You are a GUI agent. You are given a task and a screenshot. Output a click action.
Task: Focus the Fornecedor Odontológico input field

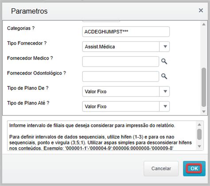(x=121, y=77)
